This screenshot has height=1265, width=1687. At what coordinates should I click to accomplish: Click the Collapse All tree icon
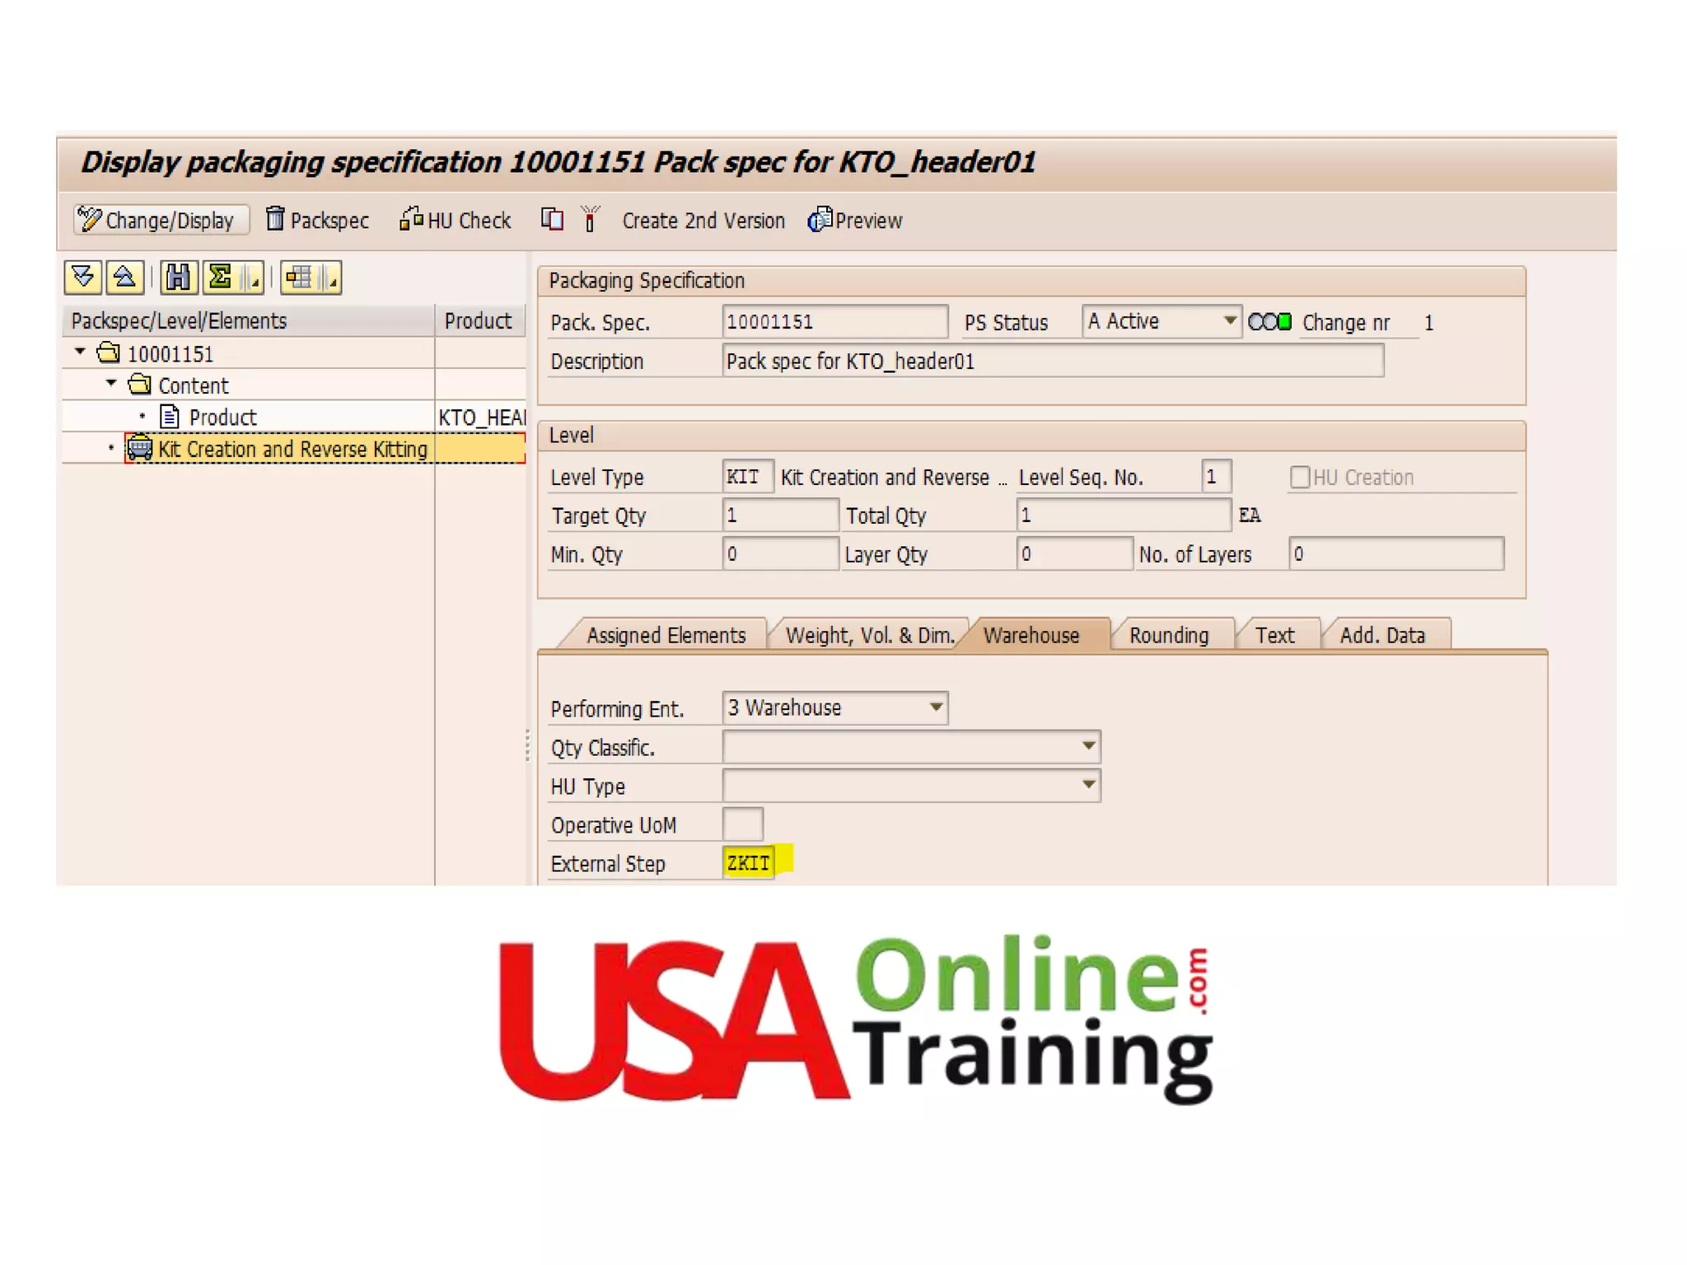125,277
